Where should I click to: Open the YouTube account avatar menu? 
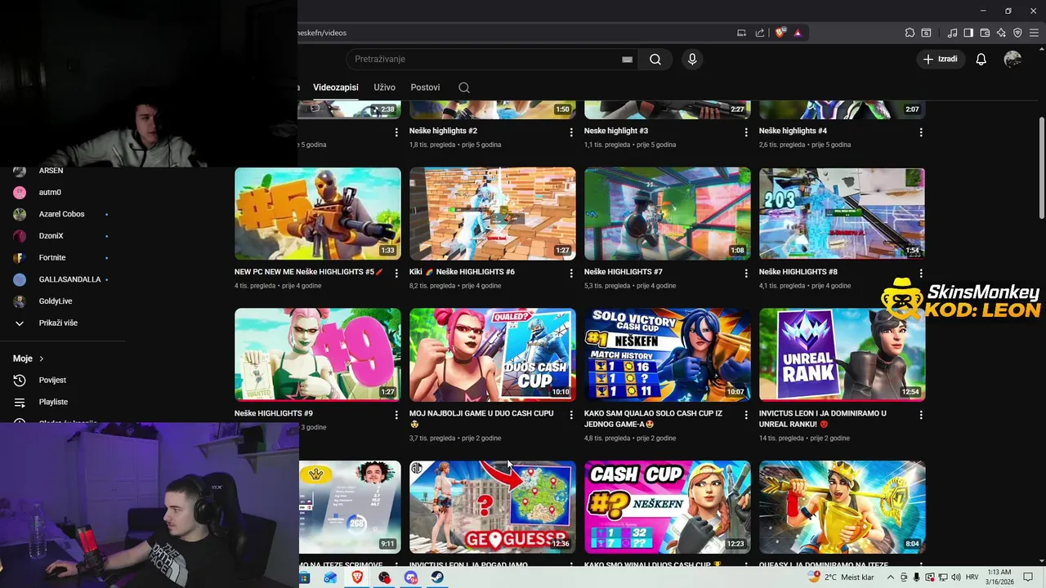1012,59
